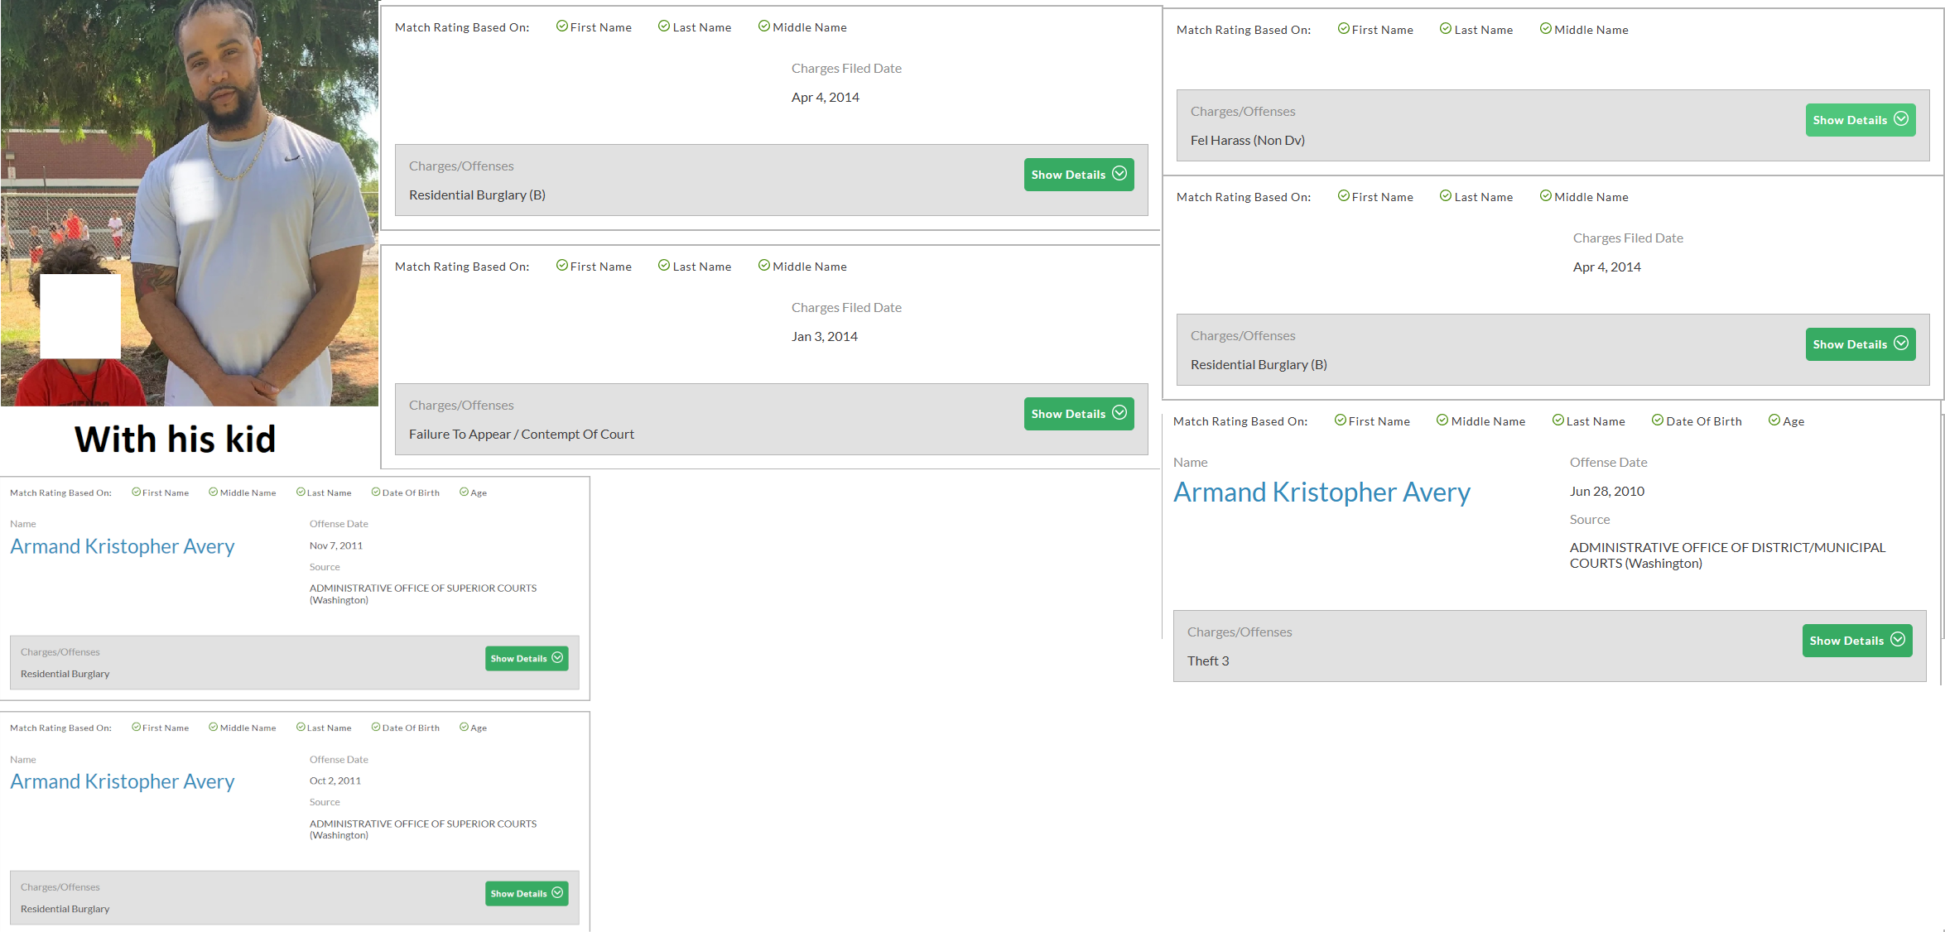Click the Middle Name checkmark icon in the Fel Harass record
This screenshot has width=1945, height=932.
tap(1545, 29)
